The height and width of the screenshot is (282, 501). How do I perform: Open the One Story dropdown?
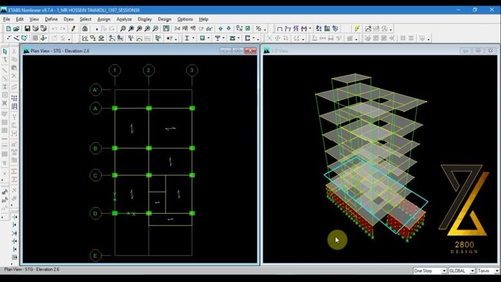430,270
